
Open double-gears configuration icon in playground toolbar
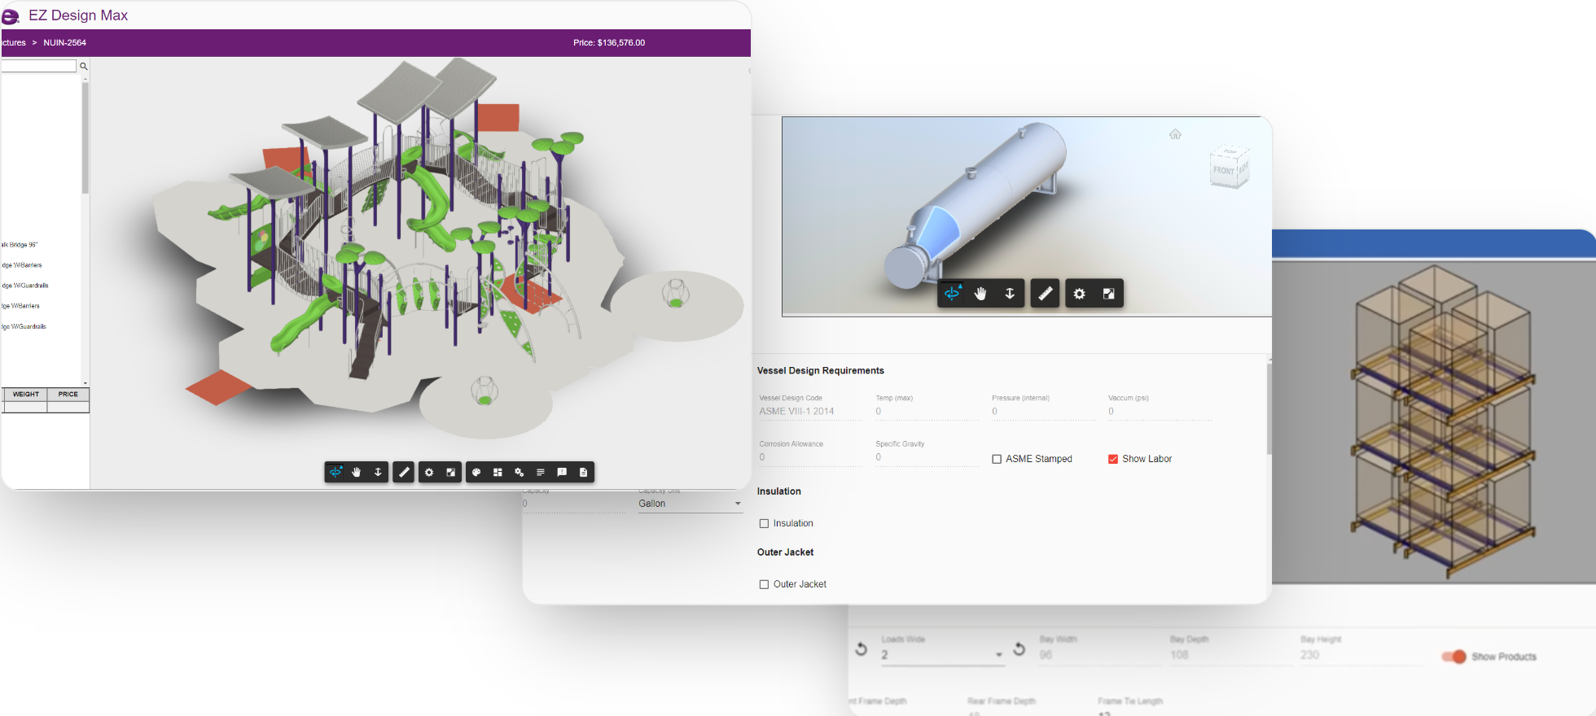click(x=519, y=472)
